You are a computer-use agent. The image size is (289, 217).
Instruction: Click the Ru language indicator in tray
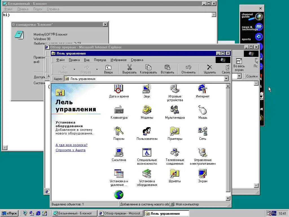click(x=274, y=213)
